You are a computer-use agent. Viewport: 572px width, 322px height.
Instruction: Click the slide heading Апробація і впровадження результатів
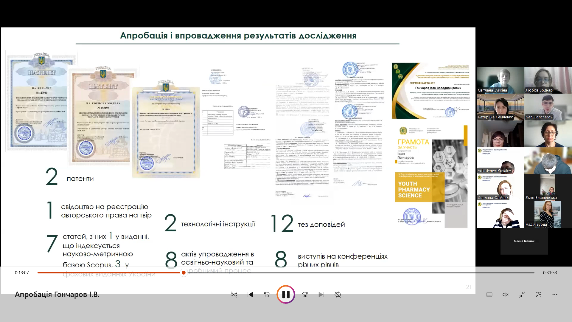(x=238, y=35)
